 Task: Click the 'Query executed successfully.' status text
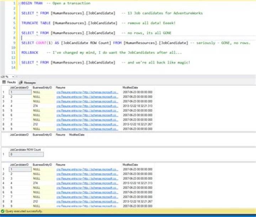24,211
